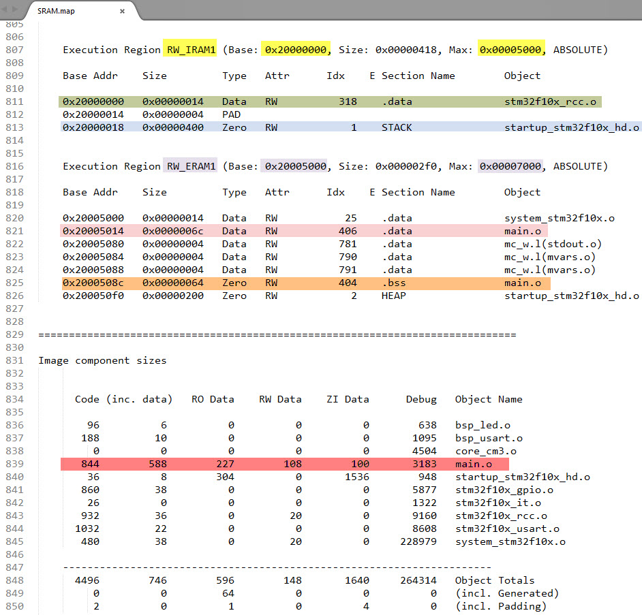Viewport: 642px width, 615px height.
Task: Click stm32f10x_gpio.o object name
Action: pos(504,490)
